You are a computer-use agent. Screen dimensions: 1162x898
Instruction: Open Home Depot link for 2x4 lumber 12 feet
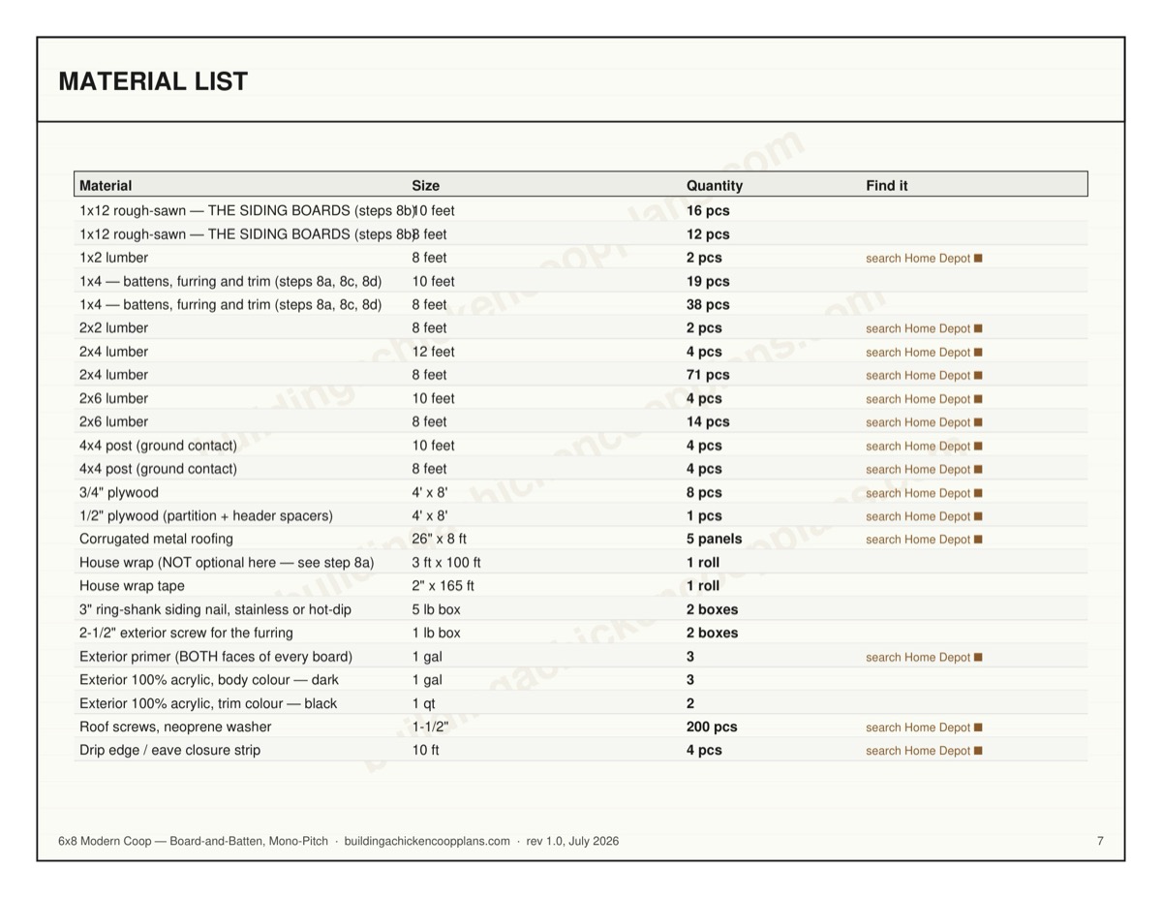click(924, 353)
